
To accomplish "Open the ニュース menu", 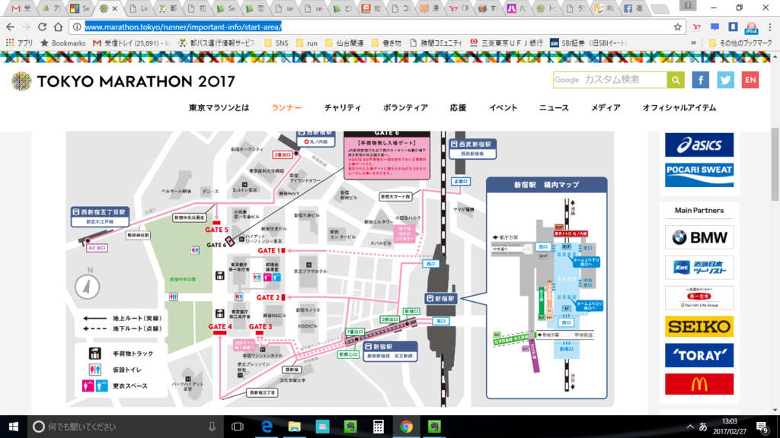I will (554, 108).
